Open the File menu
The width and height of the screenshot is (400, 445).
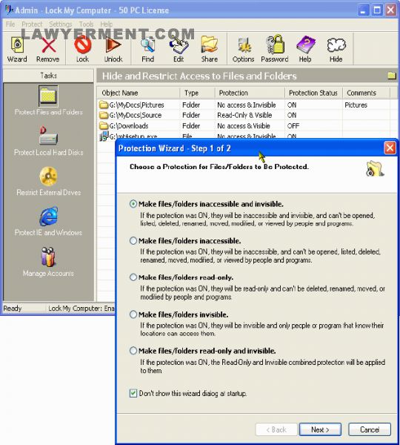tap(10, 24)
